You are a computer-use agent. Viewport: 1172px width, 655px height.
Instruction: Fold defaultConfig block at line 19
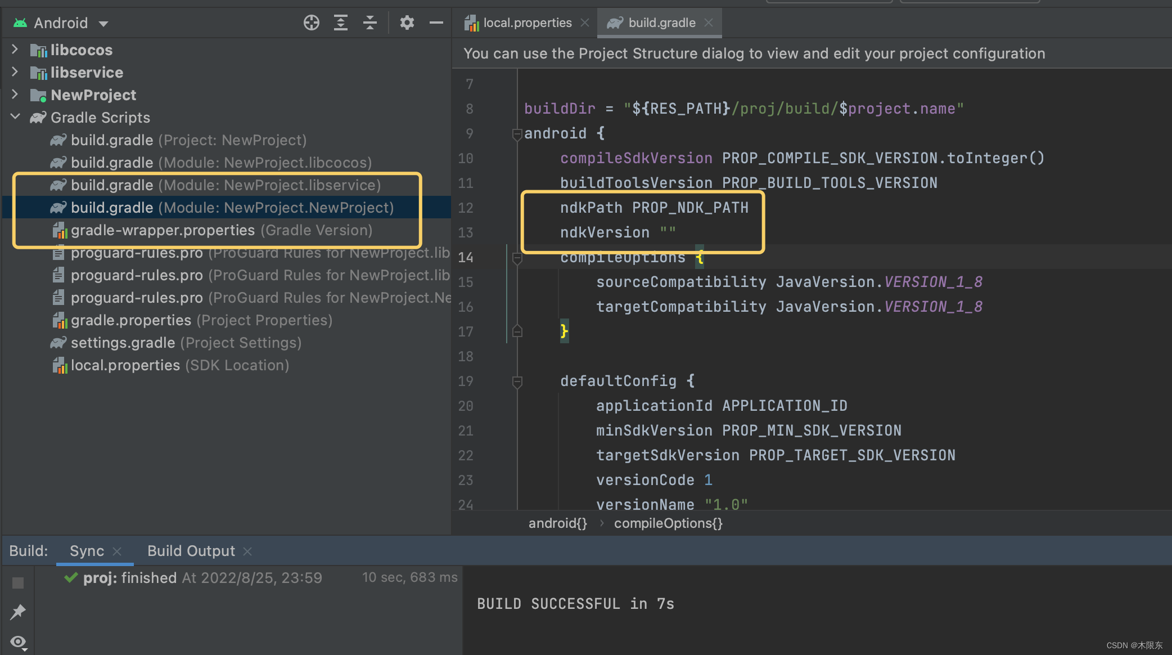pos(517,382)
